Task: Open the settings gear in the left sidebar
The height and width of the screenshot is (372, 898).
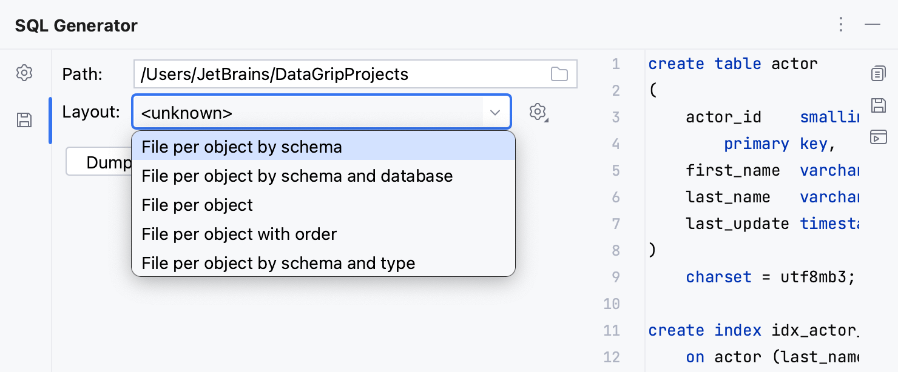Action: [24, 73]
